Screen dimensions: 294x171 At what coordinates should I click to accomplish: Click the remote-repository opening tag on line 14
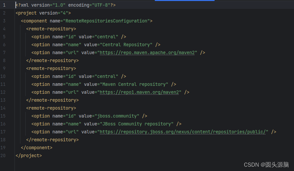coord(51,108)
